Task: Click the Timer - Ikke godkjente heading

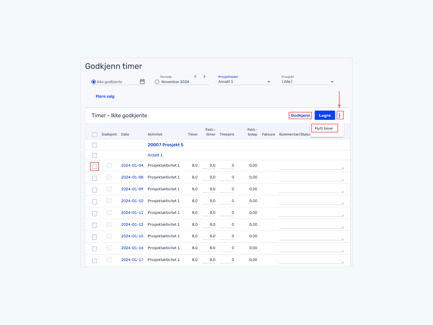Action: tap(119, 115)
